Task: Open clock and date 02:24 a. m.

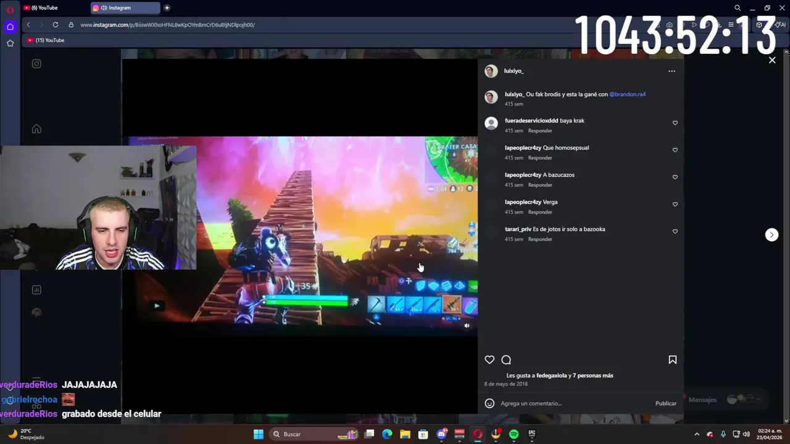Action: coord(770,434)
